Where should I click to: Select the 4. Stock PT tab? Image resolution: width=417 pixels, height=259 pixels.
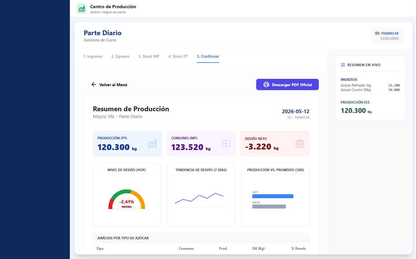(178, 56)
